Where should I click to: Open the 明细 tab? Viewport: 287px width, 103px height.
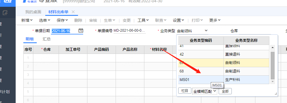pos(29,39)
